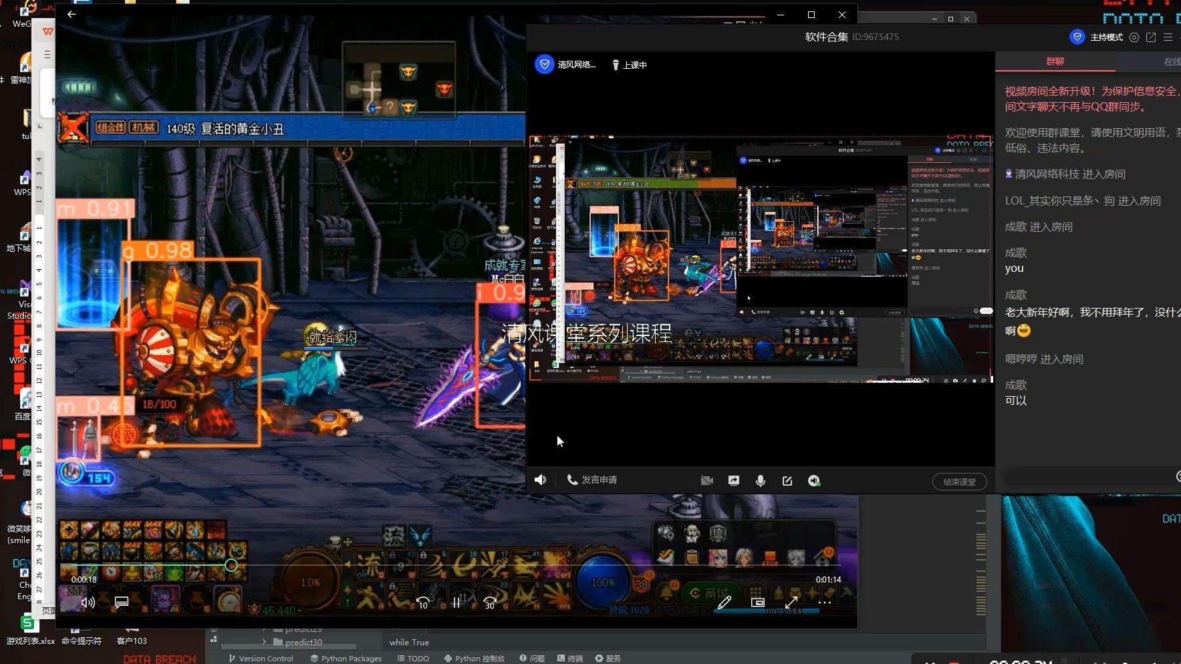Maximize the video player window
Image resolution: width=1181 pixels, height=664 pixels.
[811, 14]
